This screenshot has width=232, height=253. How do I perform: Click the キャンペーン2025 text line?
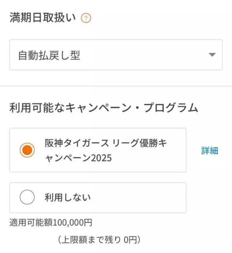coord(78,157)
